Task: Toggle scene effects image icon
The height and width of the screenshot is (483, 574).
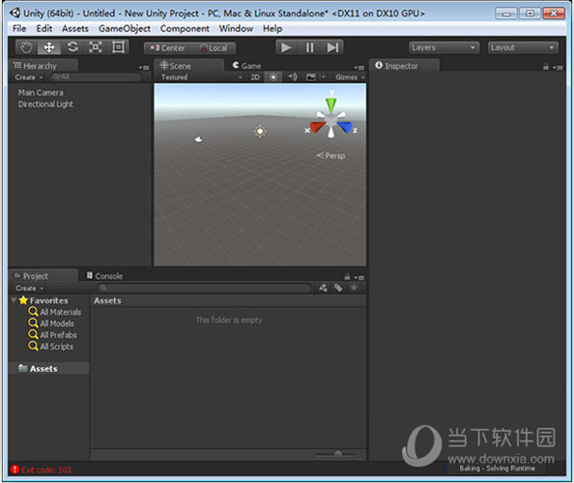Action: coord(311,77)
